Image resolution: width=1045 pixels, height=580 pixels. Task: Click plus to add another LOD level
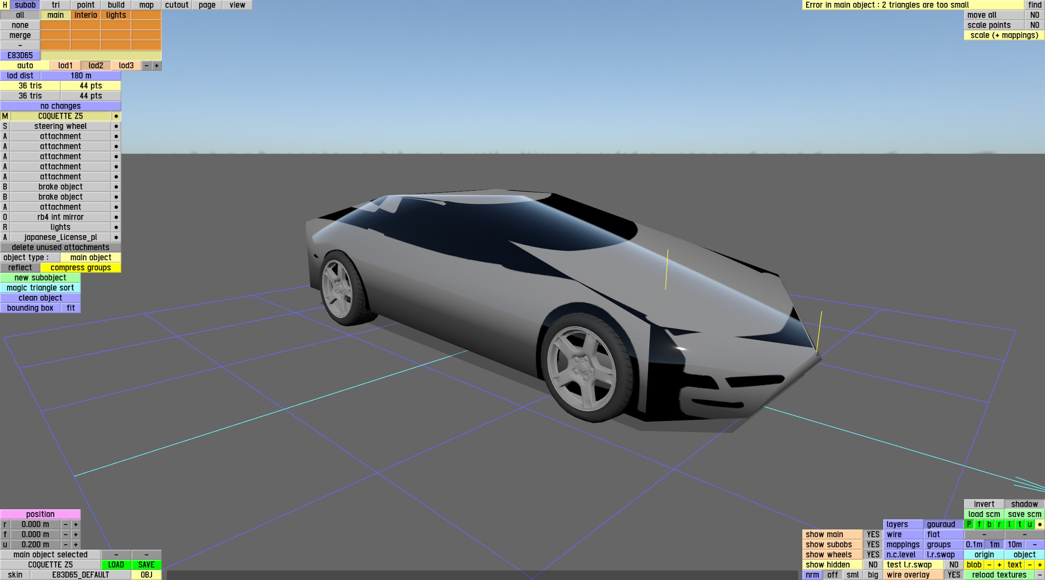[157, 66]
